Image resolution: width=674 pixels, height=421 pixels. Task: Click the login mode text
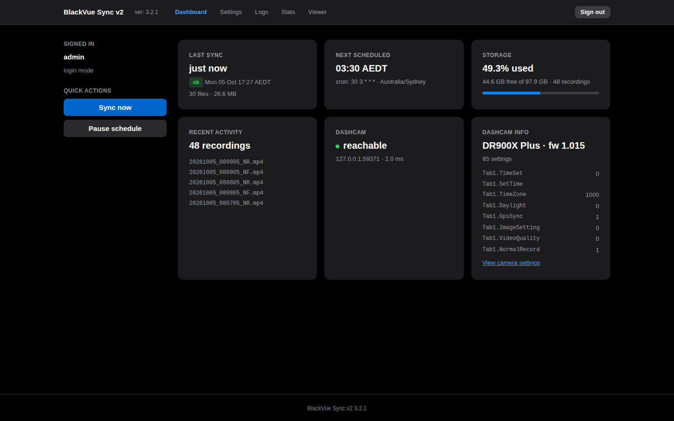click(x=79, y=71)
